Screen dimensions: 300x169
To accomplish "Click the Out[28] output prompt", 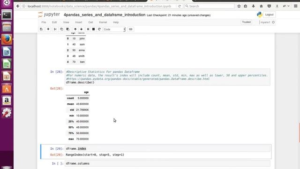I will [x=57, y=88].
